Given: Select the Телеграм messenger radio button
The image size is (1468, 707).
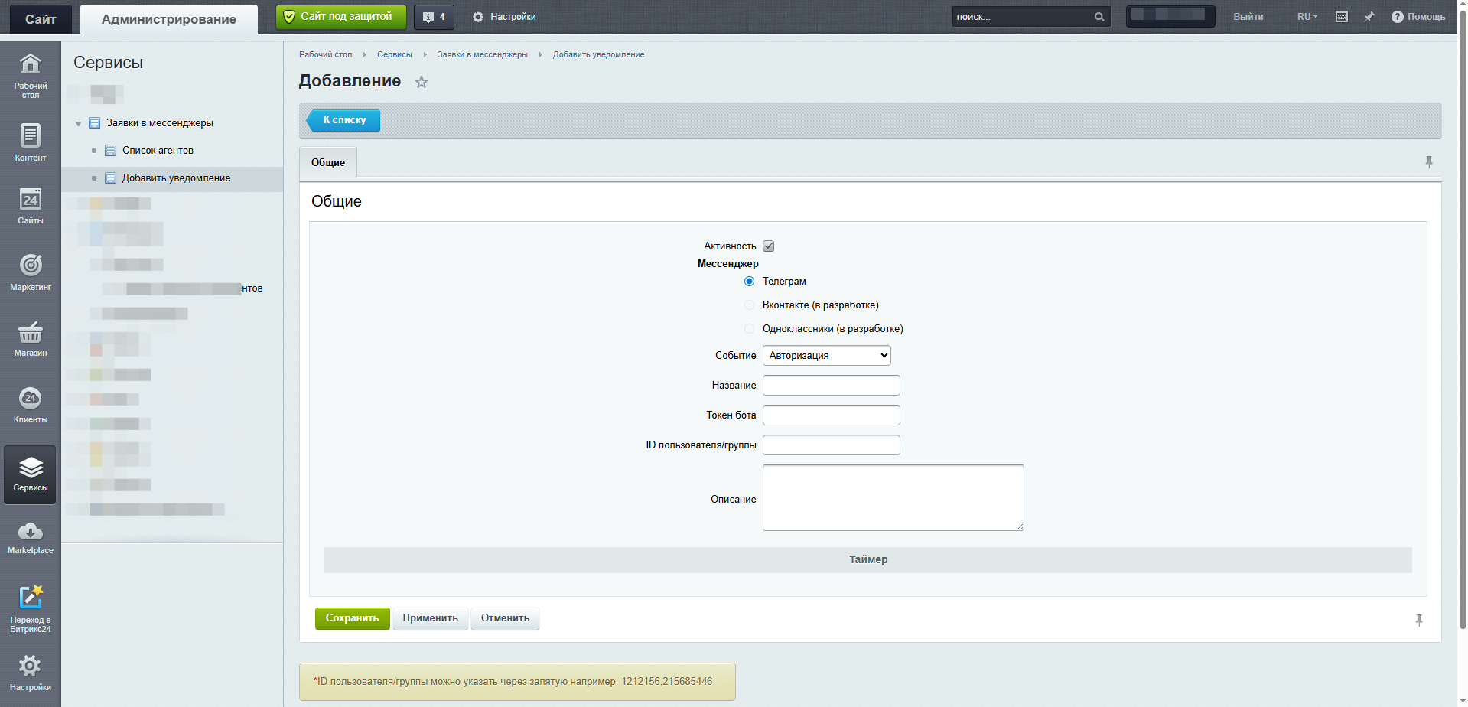Looking at the screenshot, I should point(749,282).
